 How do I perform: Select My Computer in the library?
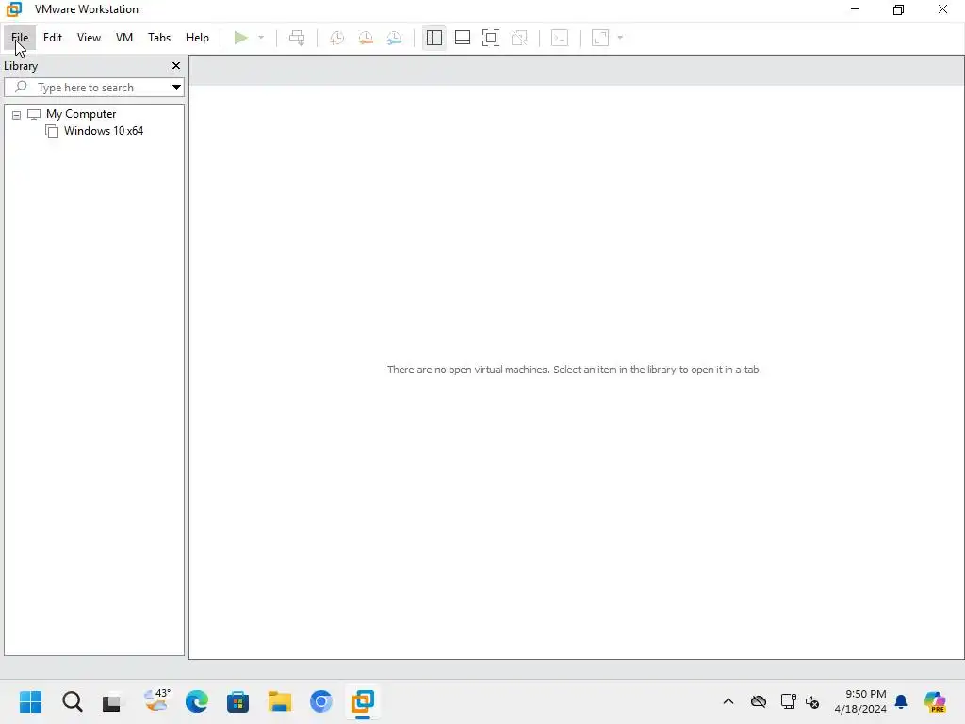pos(81,114)
